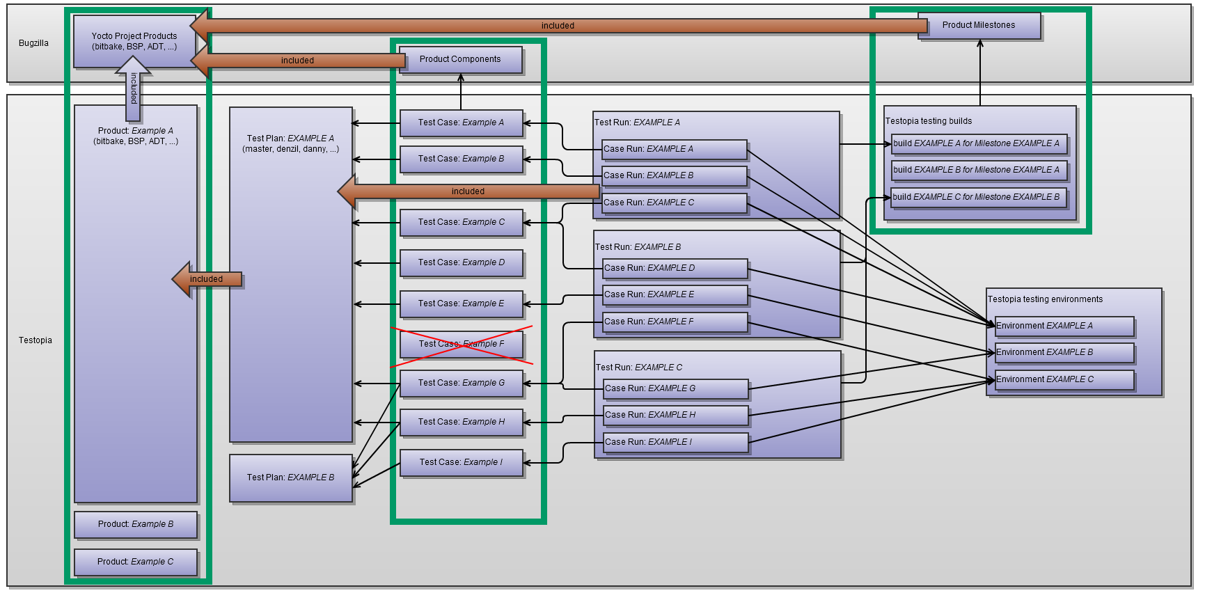
Task: Click the Bugzilla lane label
Action: pos(33,43)
